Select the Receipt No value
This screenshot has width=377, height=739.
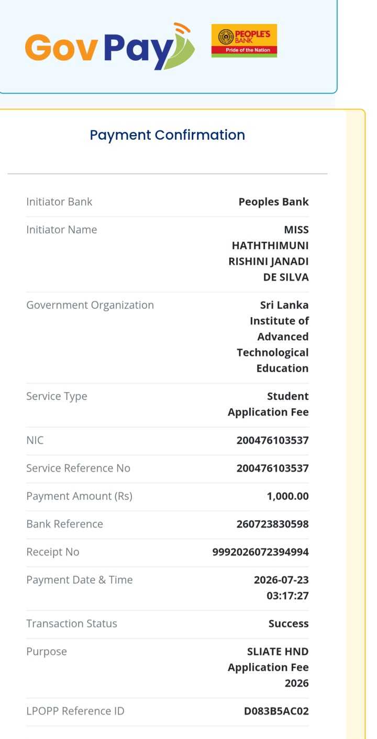coord(261,552)
